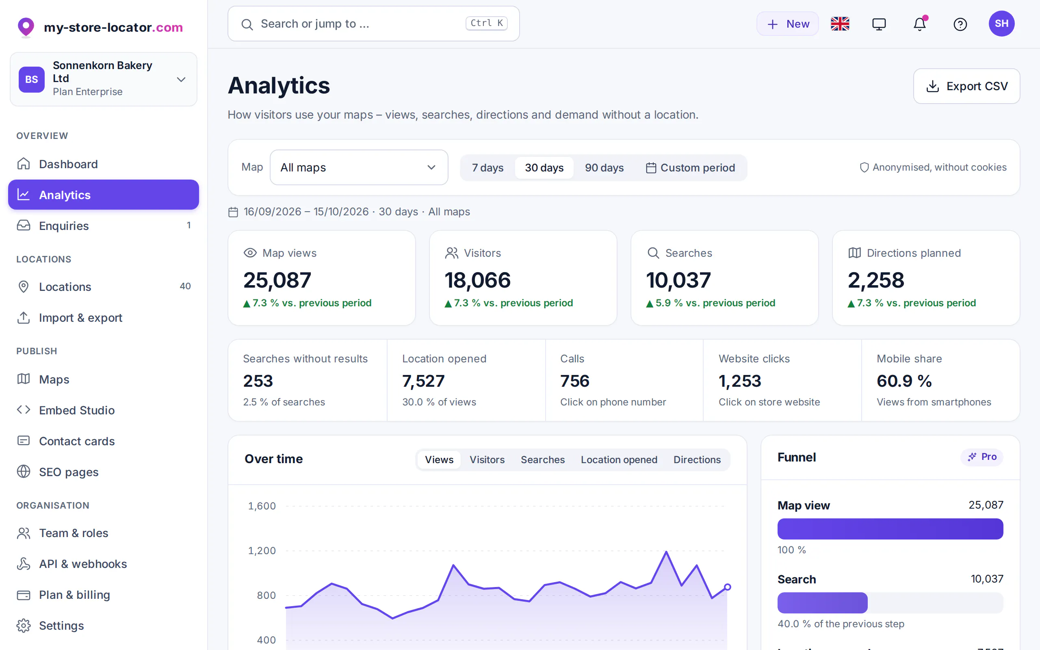Open SH user avatar menu
Image resolution: width=1040 pixels, height=650 pixels.
tap(1001, 24)
